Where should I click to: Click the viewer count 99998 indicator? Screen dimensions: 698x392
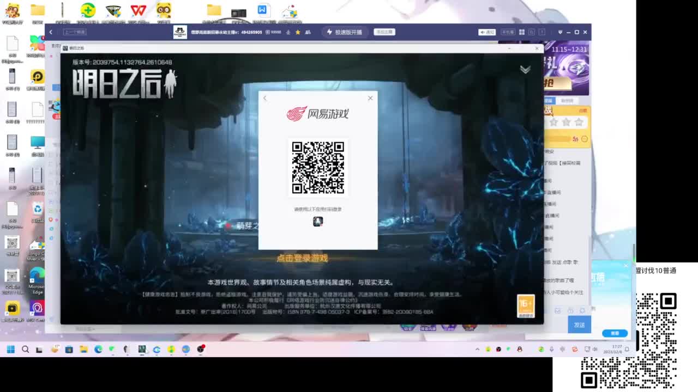[x=273, y=32]
